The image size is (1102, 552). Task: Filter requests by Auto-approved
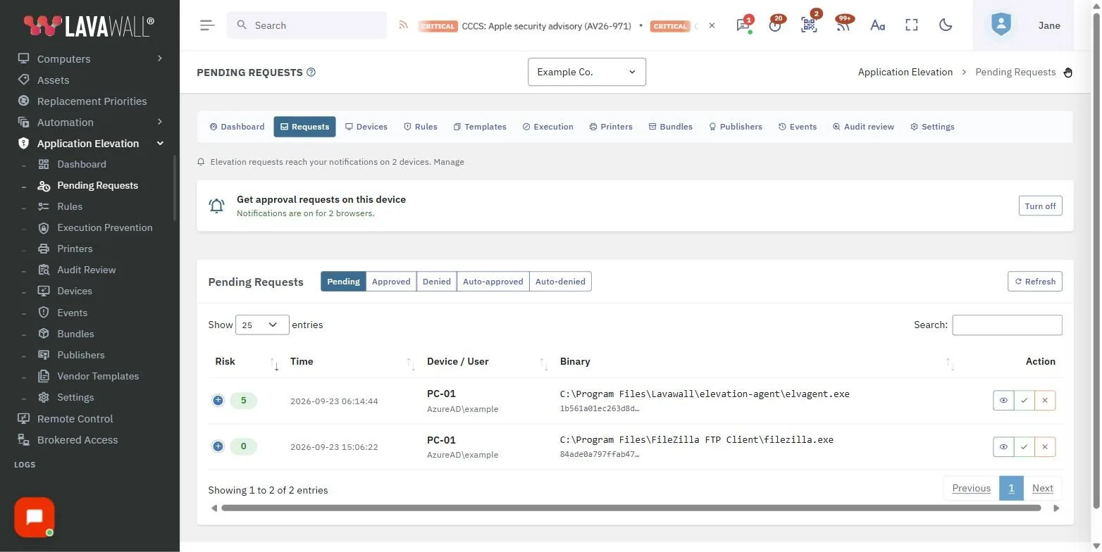(493, 282)
